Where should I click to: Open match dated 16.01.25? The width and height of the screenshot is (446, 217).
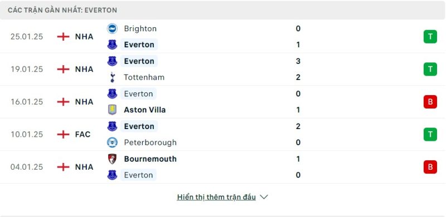tap(223, 102)
